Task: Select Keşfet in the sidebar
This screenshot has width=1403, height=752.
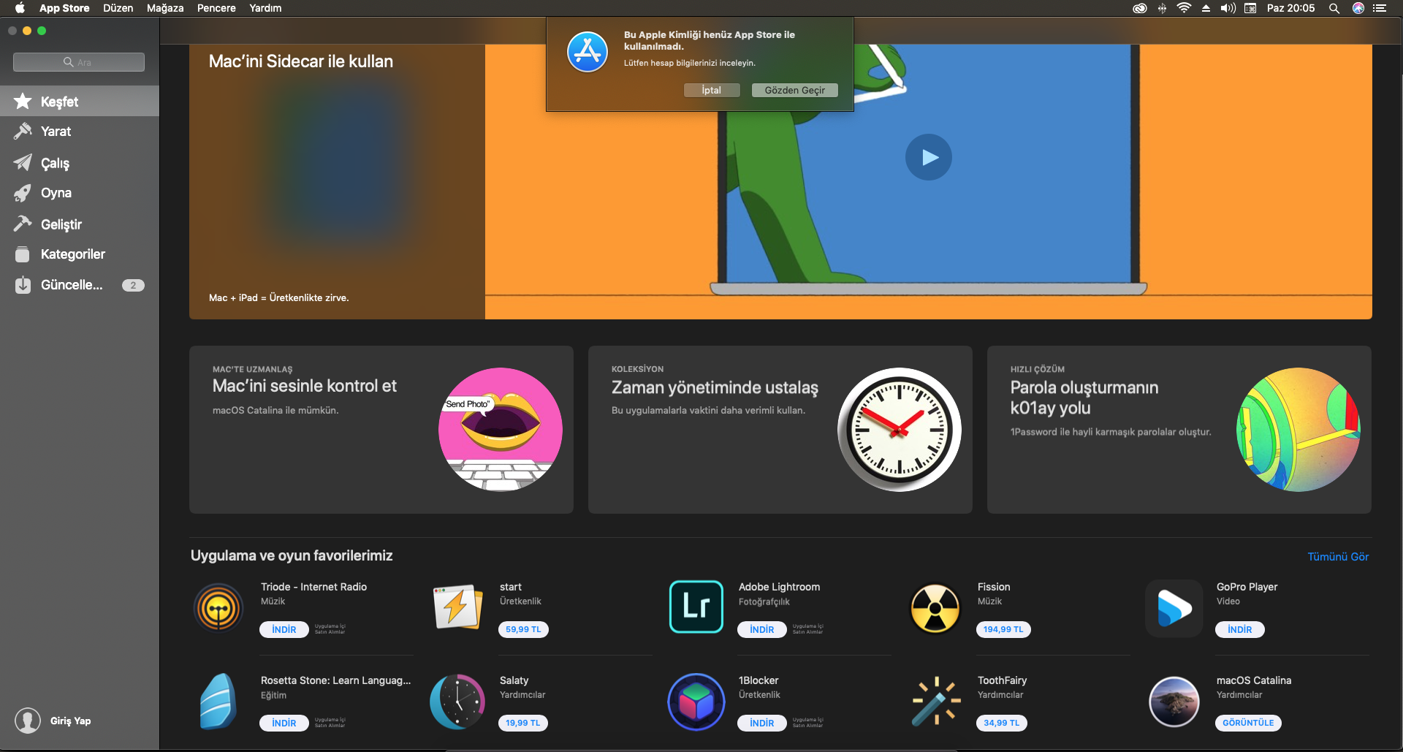Action: pyautogui.click(x=80, y=101)
